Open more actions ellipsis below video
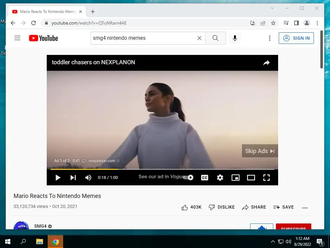Image resolution: width=330 pixels, height=248 pixels. (x=305, y=208)
